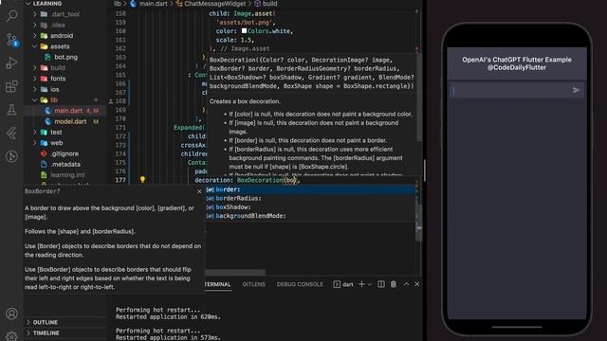Click the editor horizontal scrollbar thumb
Viewport: 607px width, 341px height.
pos(235,273)
